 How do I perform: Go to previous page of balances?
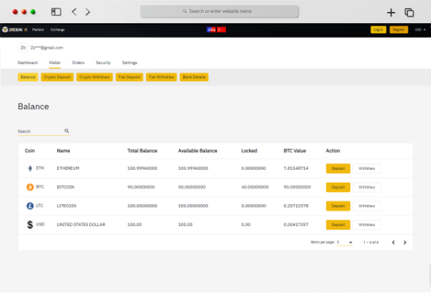click(x=393, y=243)
